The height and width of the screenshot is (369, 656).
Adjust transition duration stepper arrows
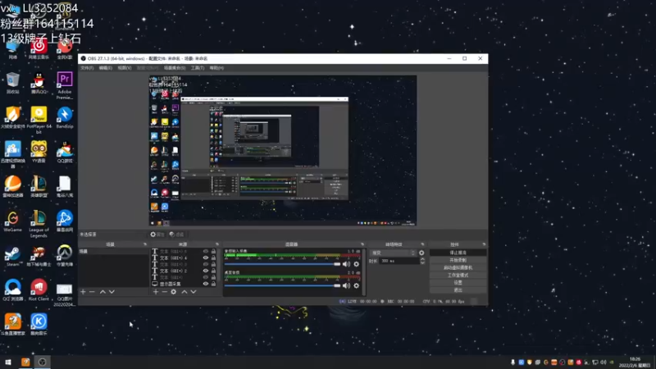pos(422,261)
